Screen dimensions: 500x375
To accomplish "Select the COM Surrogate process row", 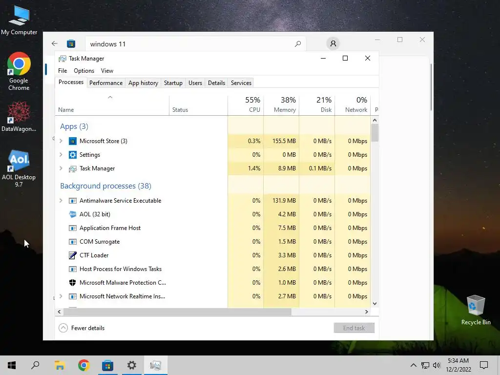I will click(x=213, y=242).
